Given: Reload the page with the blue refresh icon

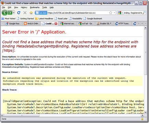Looking at the screenshot, I should [19, 13].
